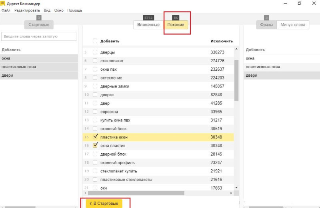Click the В Стартовые button
320x208 pixels.
click(104, 204)
